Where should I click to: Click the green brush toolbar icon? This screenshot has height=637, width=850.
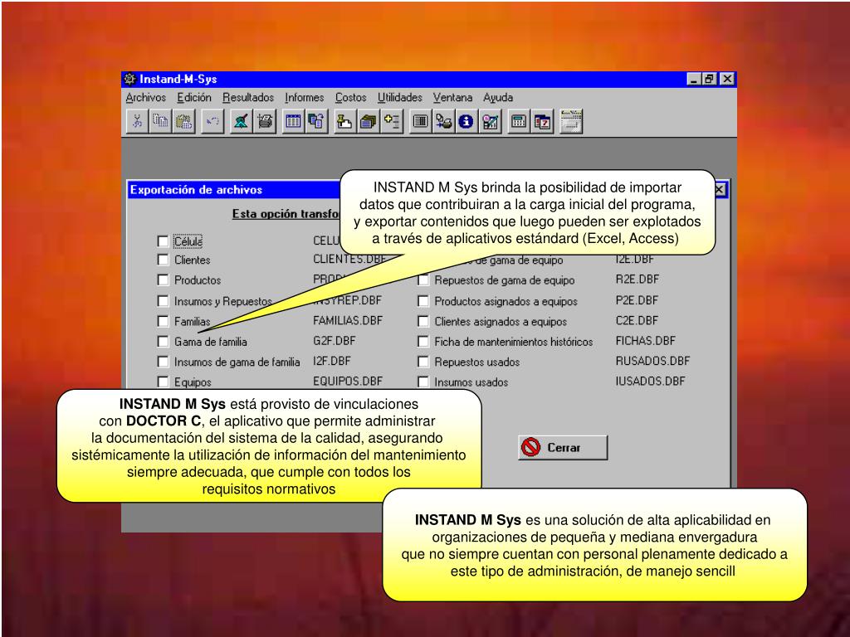click(242, 121)
